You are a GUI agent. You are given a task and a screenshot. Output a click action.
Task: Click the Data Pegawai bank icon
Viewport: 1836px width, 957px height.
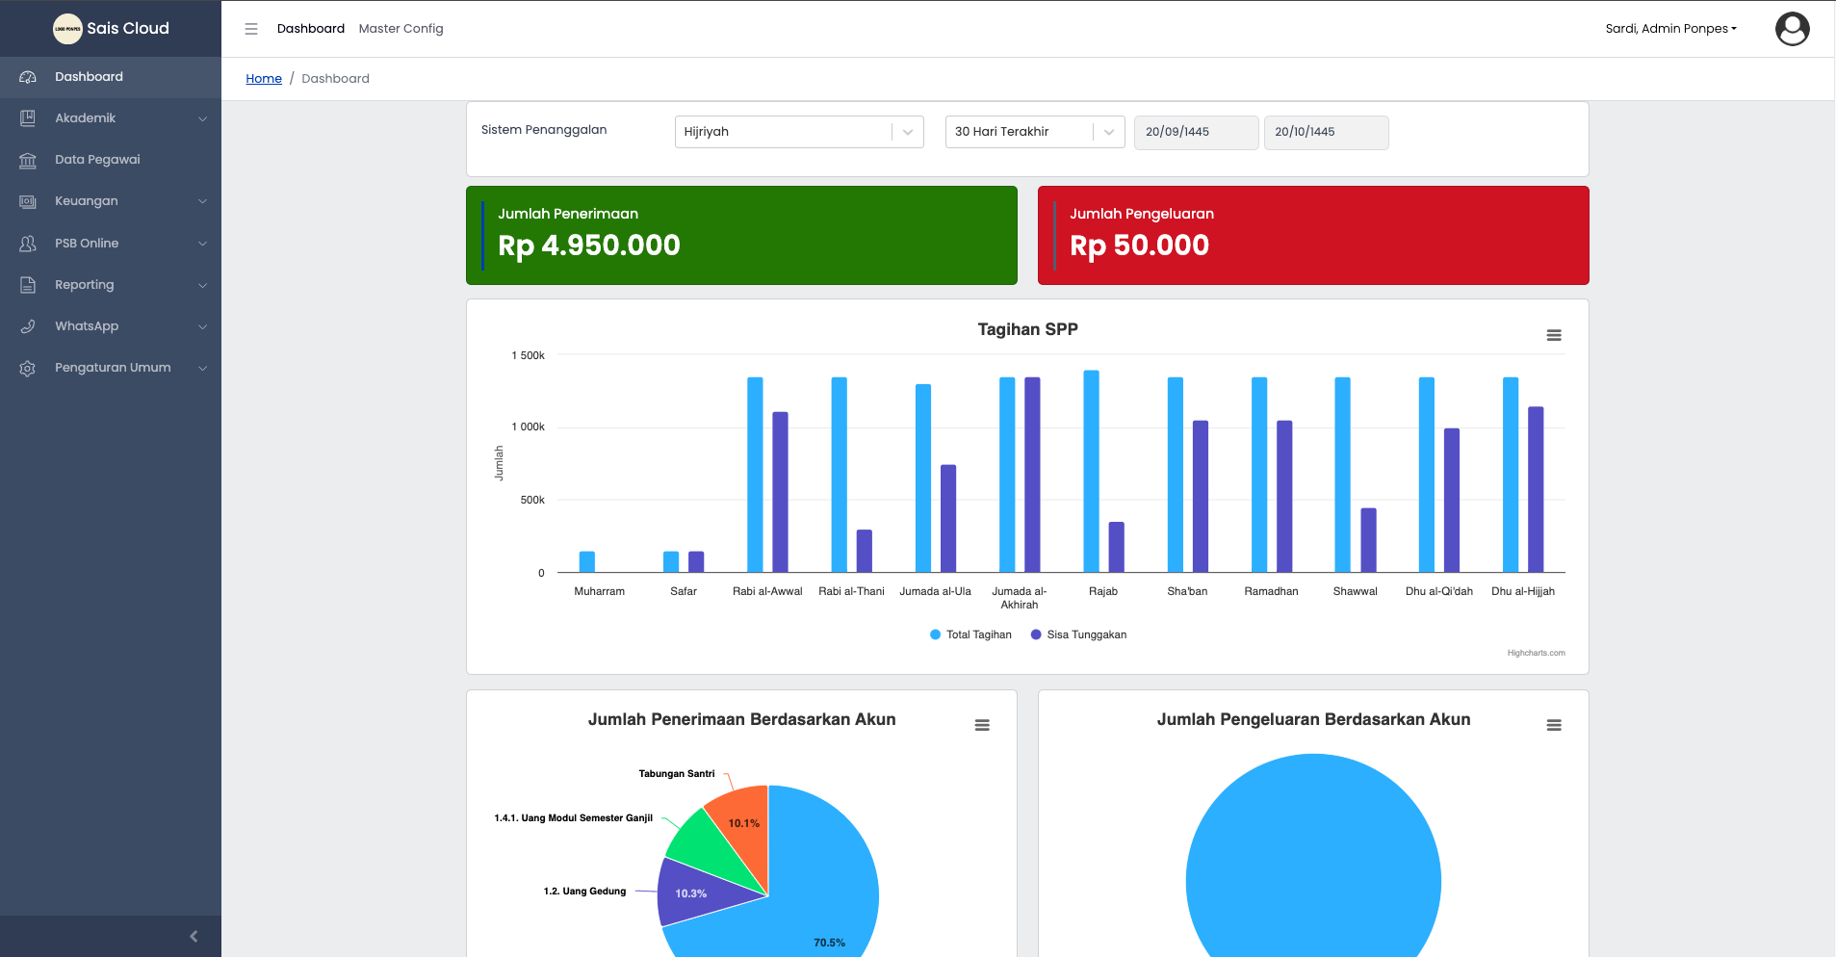point(28,160)
